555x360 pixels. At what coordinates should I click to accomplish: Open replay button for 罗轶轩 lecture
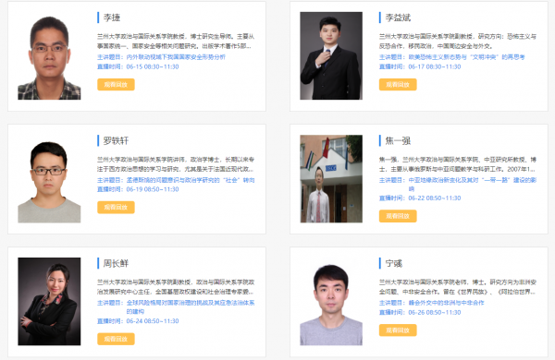(x=116, y=207)
